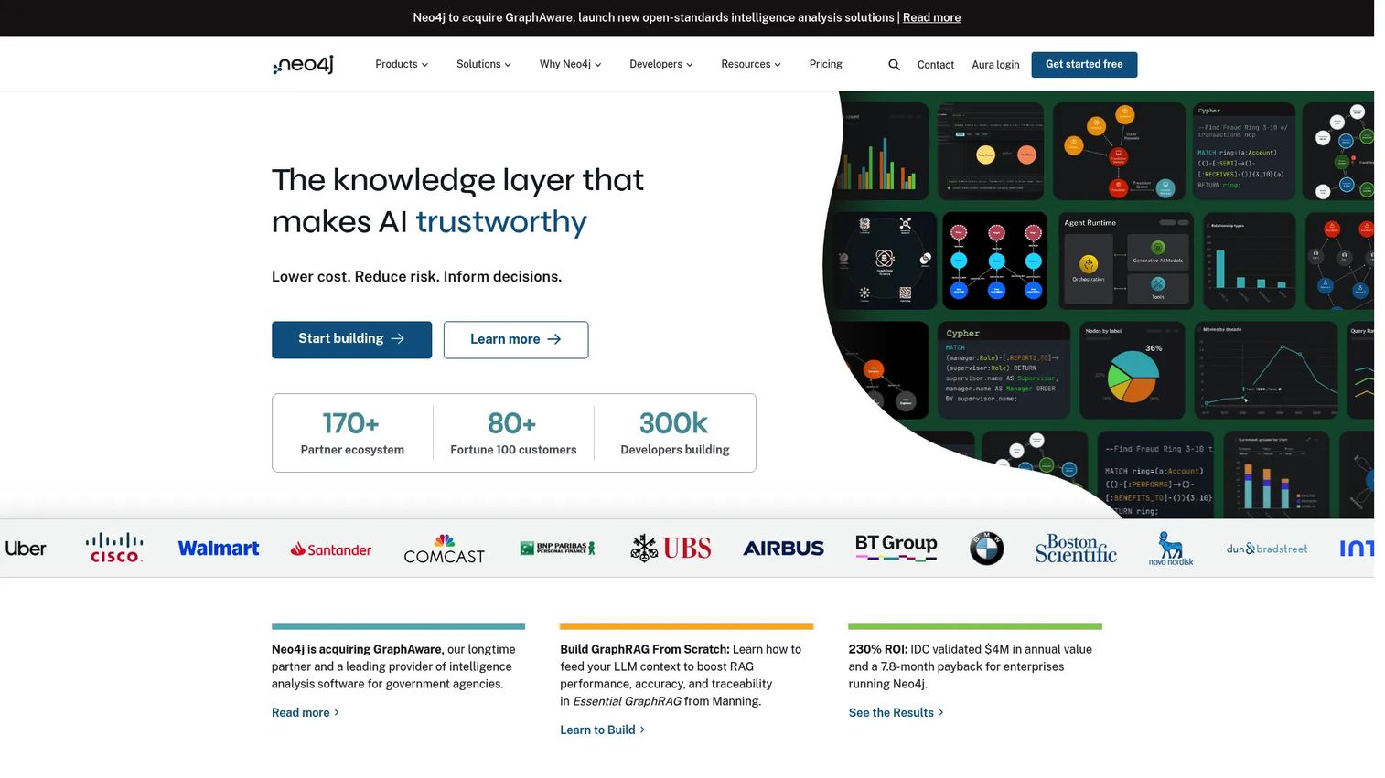This screenshot has height=778, width=1385.
Task: Click the Learn more button
Action: 516,339
